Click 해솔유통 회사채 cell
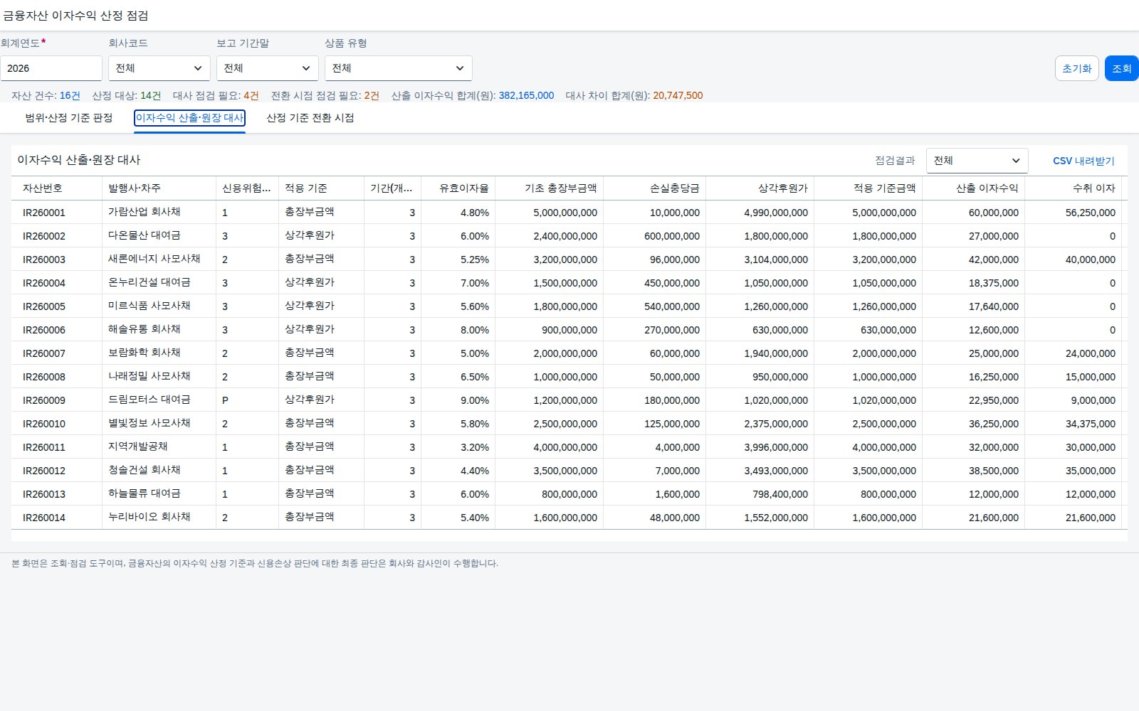 coord(159,330)
